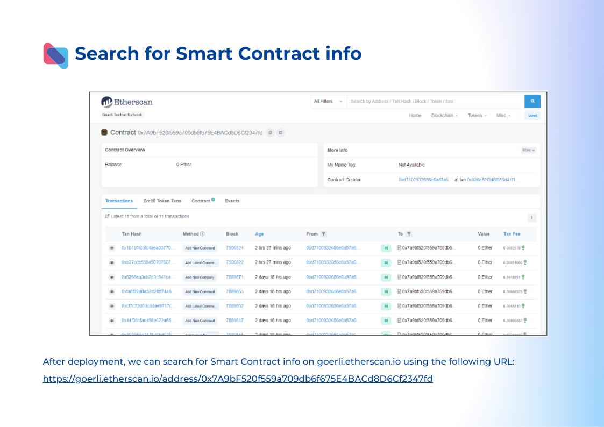The image size is (604, 427).
Task: Click the eye icon for transaction 0x1b1bf4cbfc4aea33770
Action: (x=112, y=248)
